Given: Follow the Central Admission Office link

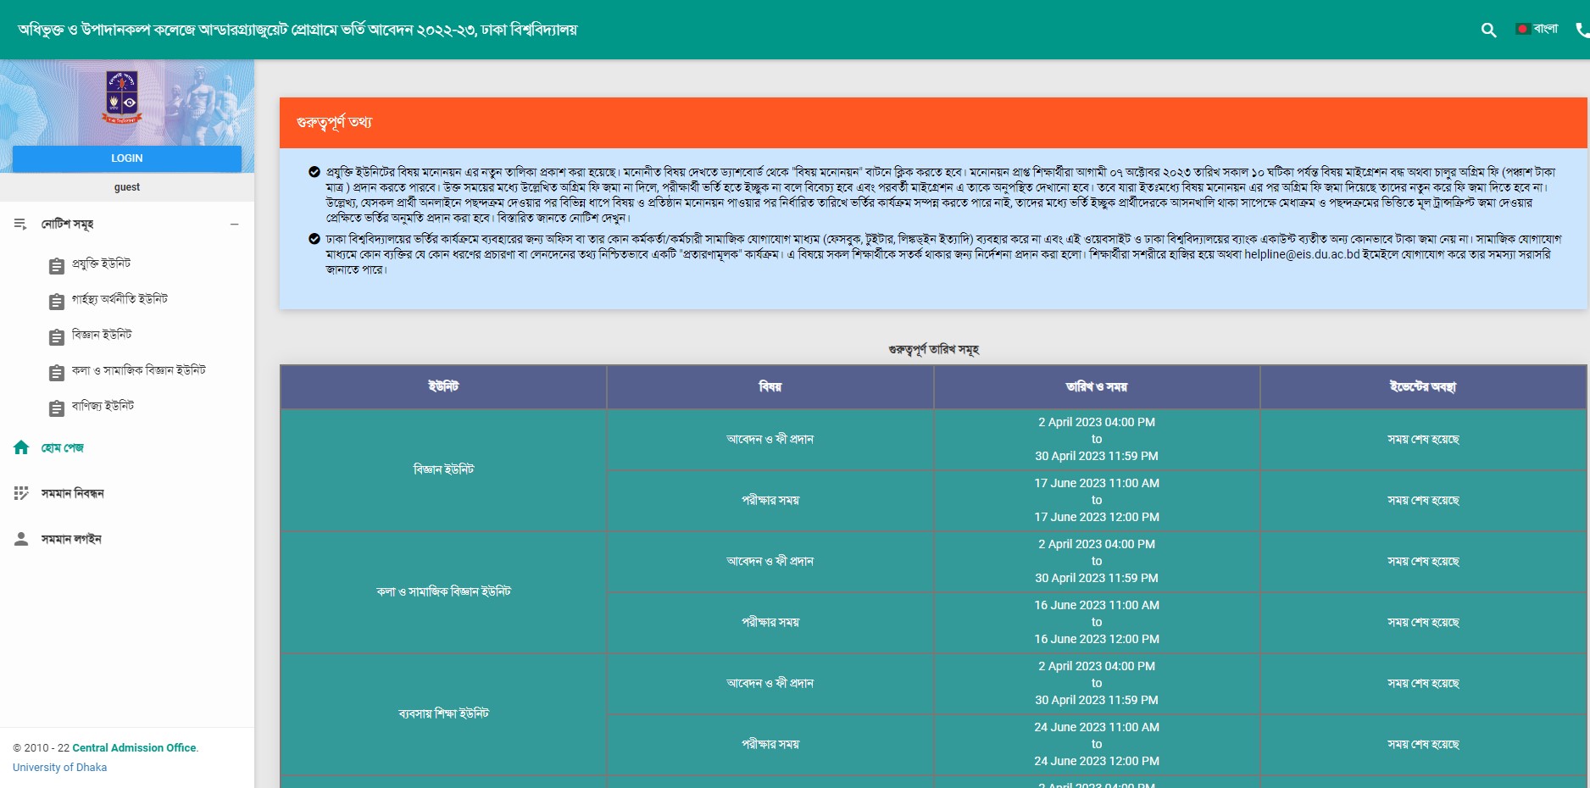Looking at the screenshot, I should coord(134,748).
